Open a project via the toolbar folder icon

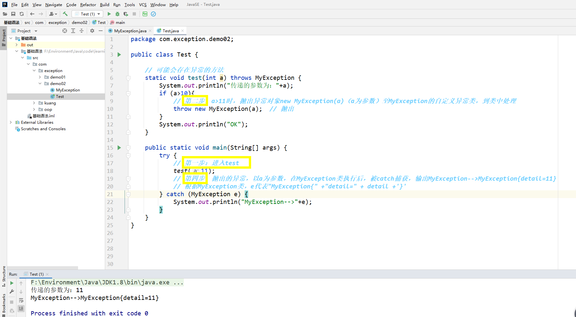[5, 14]
